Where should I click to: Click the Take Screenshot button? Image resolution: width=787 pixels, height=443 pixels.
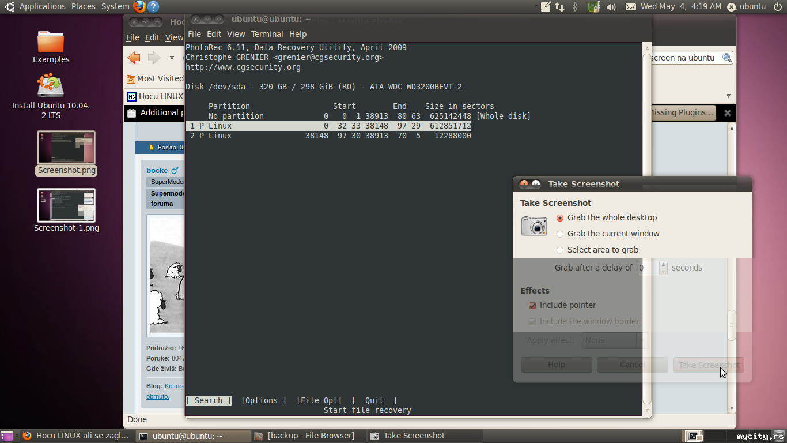tap(709, 365)
